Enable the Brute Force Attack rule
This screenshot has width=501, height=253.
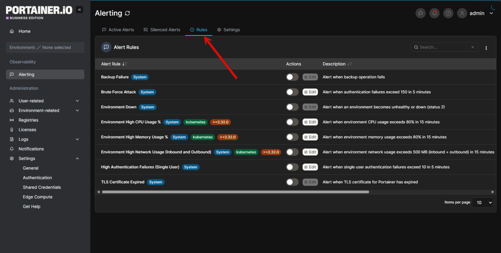click(x=292, y=92)
